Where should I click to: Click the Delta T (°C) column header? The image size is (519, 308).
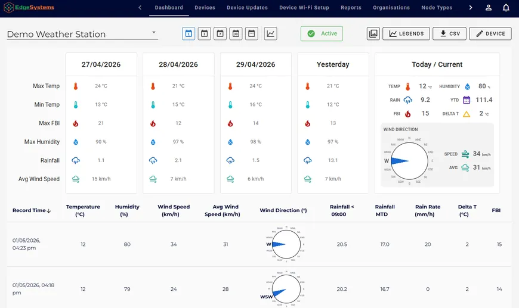tap(467, 210)
